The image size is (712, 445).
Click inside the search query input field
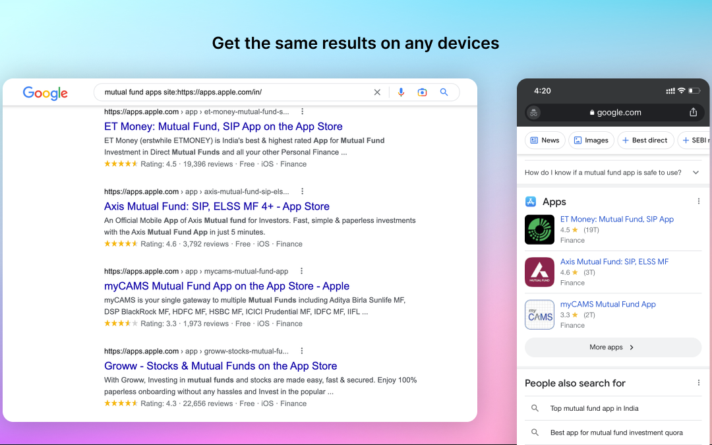pos(231,92)
